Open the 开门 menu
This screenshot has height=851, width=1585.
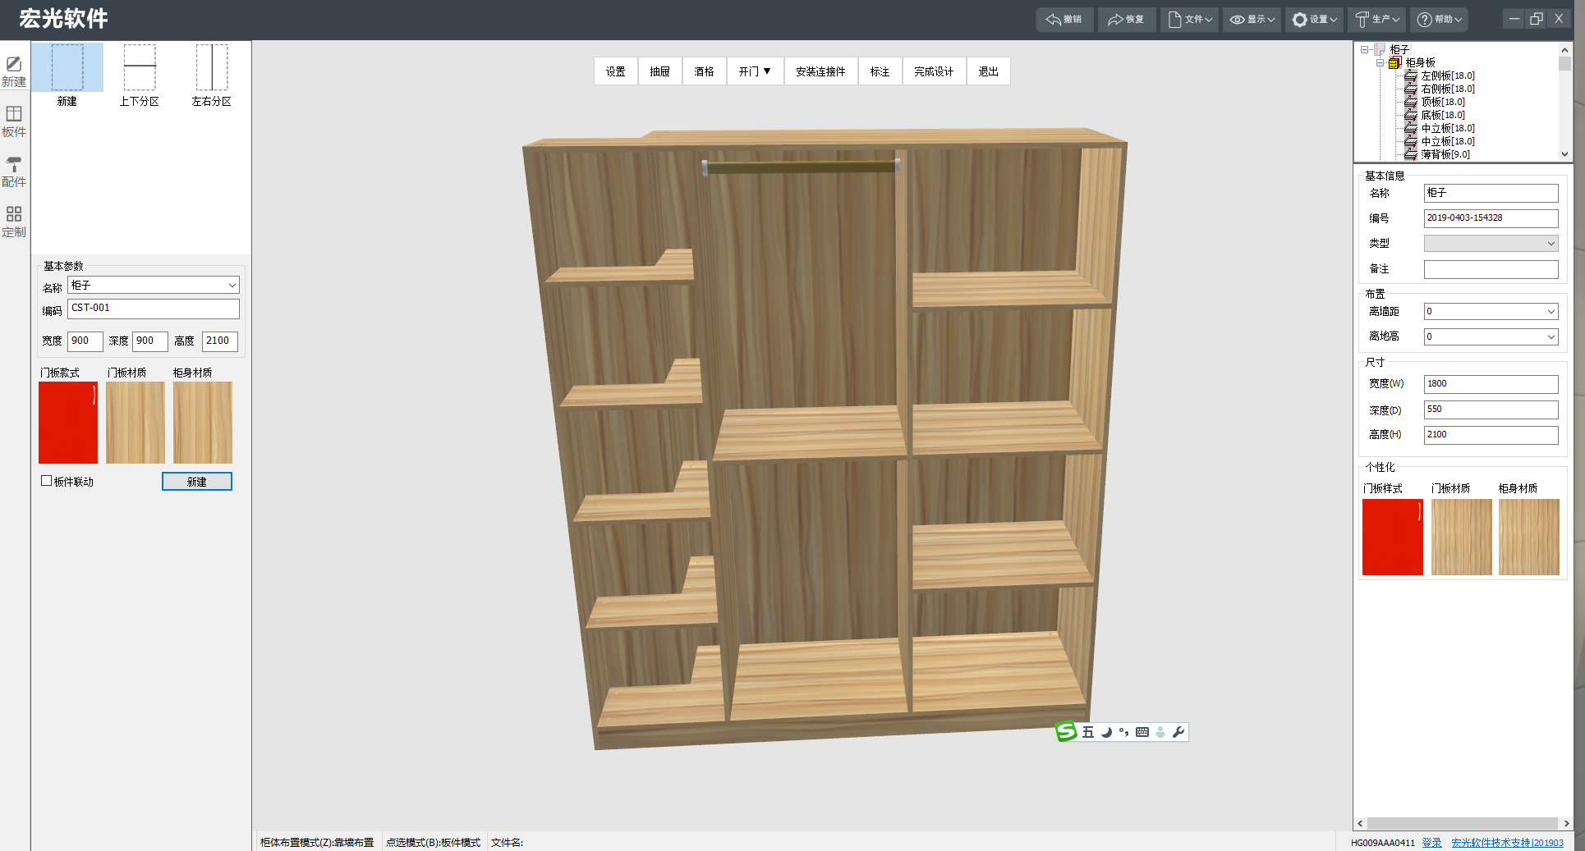(755, 71)
